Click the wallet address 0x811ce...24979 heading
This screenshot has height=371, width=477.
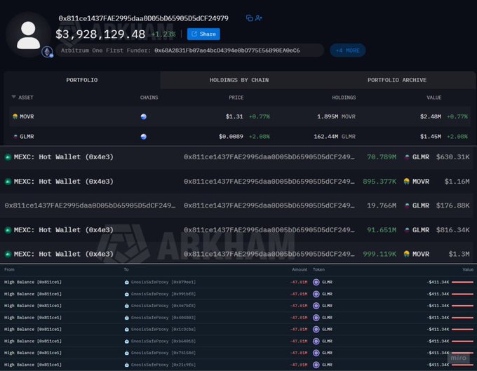(x=143, y=18)
